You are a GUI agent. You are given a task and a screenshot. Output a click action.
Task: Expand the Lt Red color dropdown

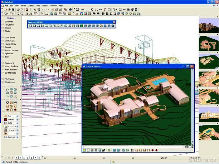(17, 120)
